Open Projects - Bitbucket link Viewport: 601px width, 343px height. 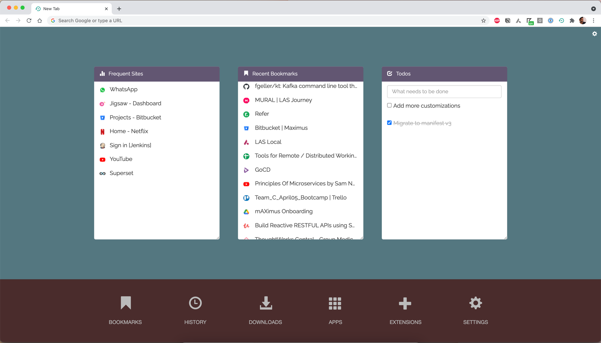coord(135,118)
